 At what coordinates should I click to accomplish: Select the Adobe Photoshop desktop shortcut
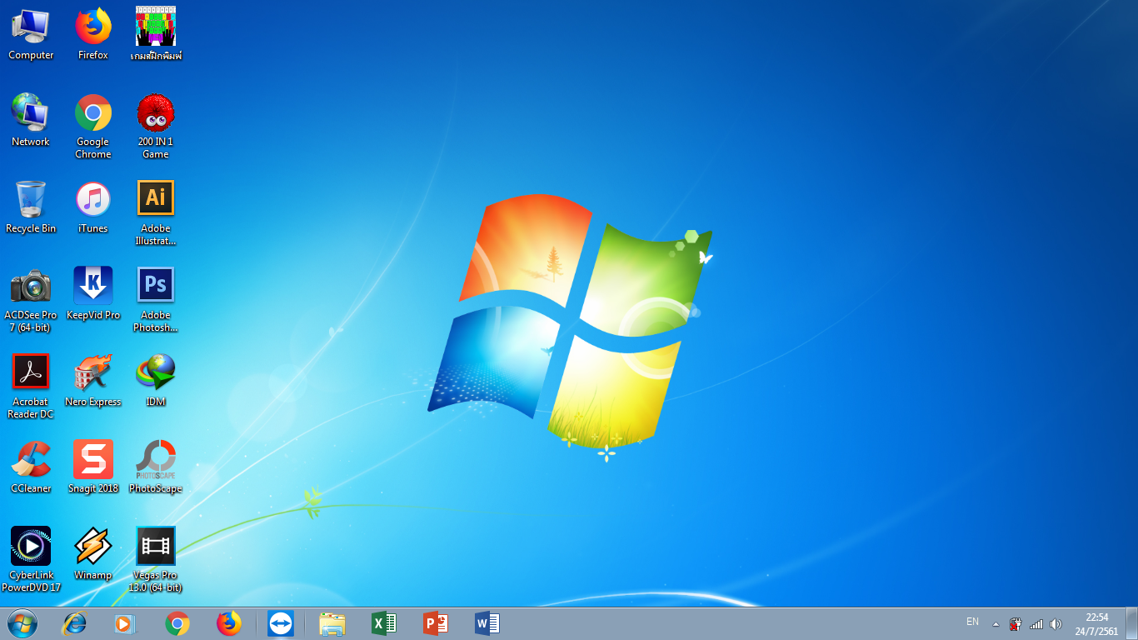(156, 300)
